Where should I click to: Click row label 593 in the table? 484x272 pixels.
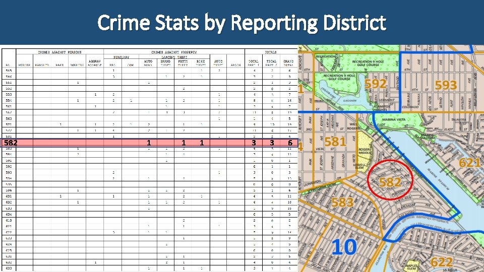[x=9, y=172]
